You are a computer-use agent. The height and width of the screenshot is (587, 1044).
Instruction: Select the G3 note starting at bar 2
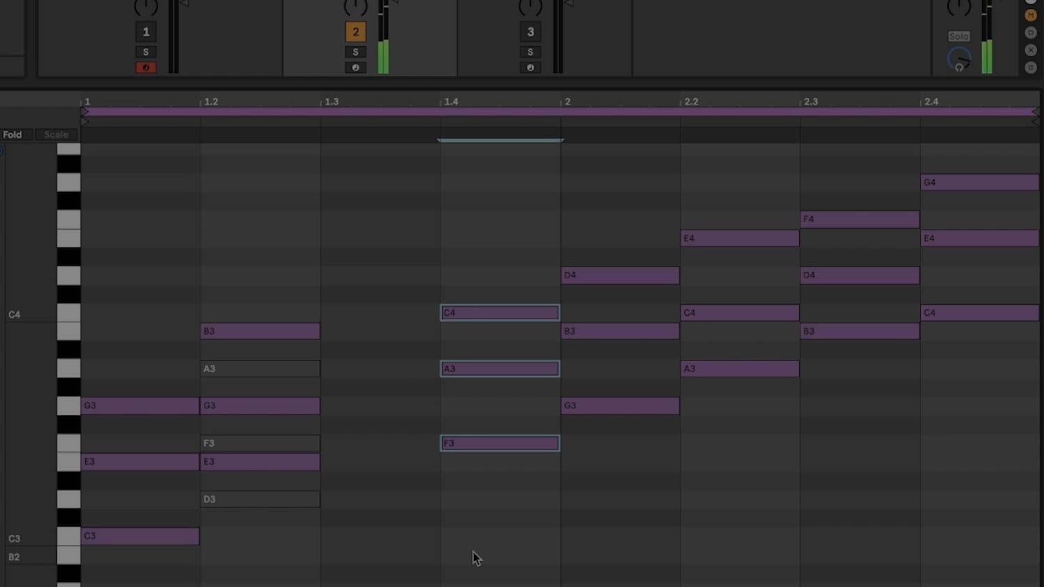[x=620, y=405]
